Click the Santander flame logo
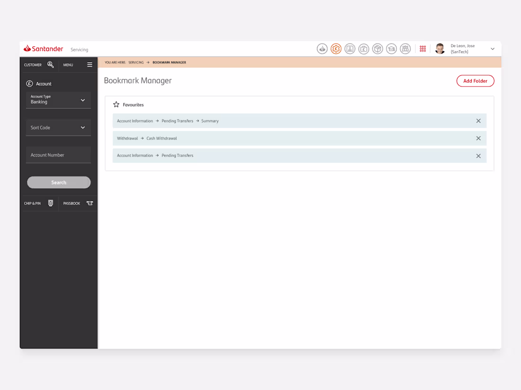Image resolution: width=521 pixels, height=390 pixels. tap(27, 48)
